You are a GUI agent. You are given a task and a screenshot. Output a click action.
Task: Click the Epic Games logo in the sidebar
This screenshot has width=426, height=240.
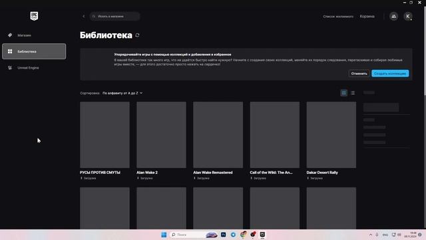pyautogui.click(x=34, y=16)
